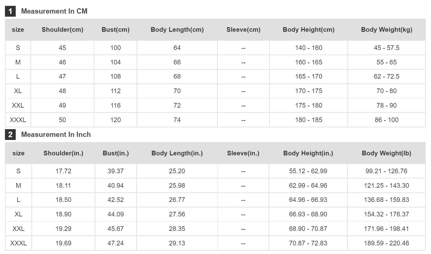Click the body length 74 cell
Viewport: 431px width, 254px height.
point(177,120)
